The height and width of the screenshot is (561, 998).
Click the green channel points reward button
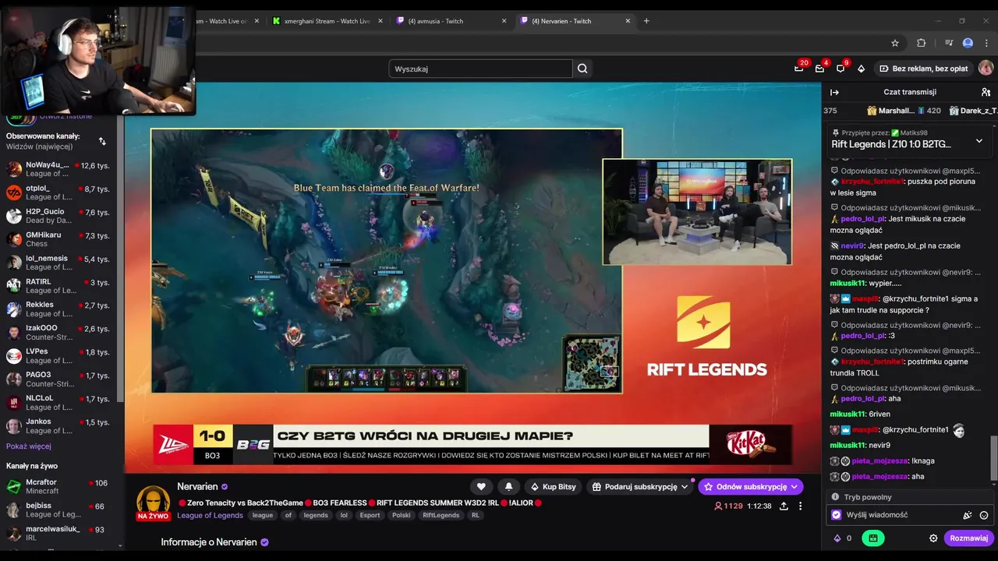872,538
